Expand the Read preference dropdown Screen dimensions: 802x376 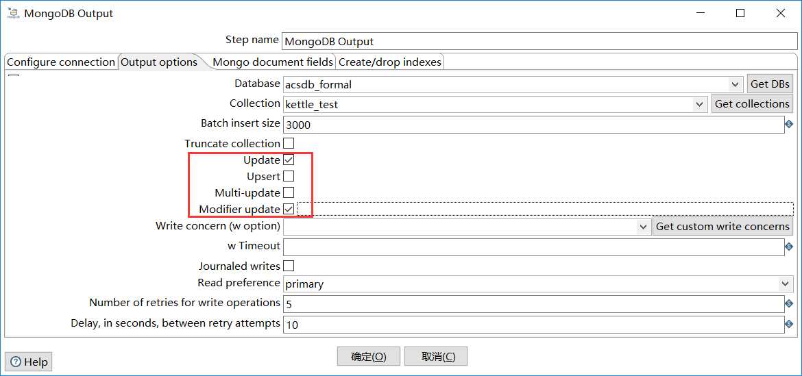coord(785,284)
